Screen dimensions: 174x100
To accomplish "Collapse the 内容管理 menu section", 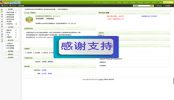I will (12, 27).
